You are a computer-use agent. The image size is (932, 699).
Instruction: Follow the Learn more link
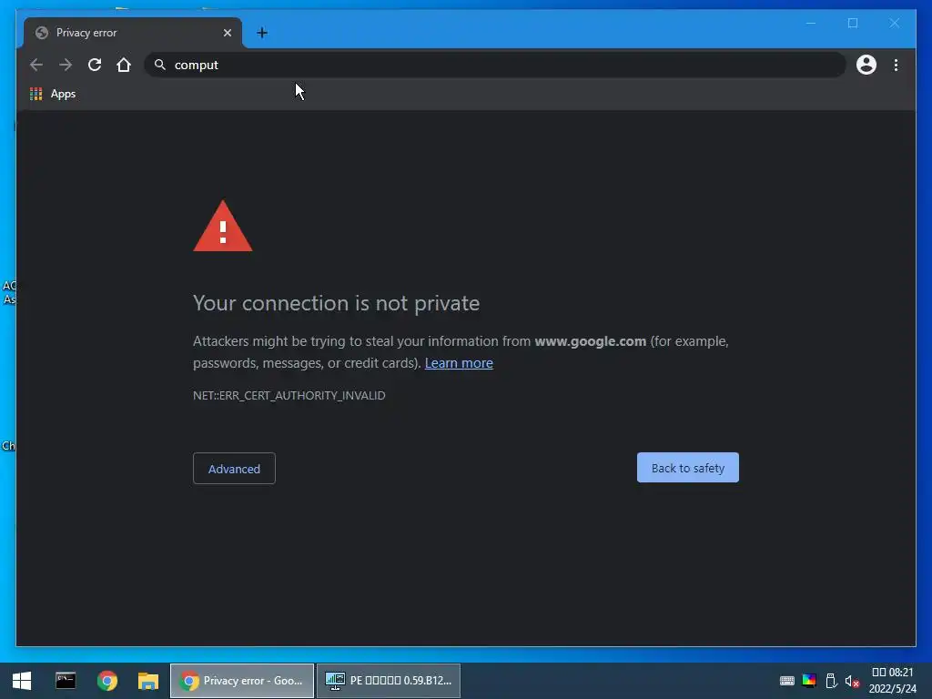point(459,363)
